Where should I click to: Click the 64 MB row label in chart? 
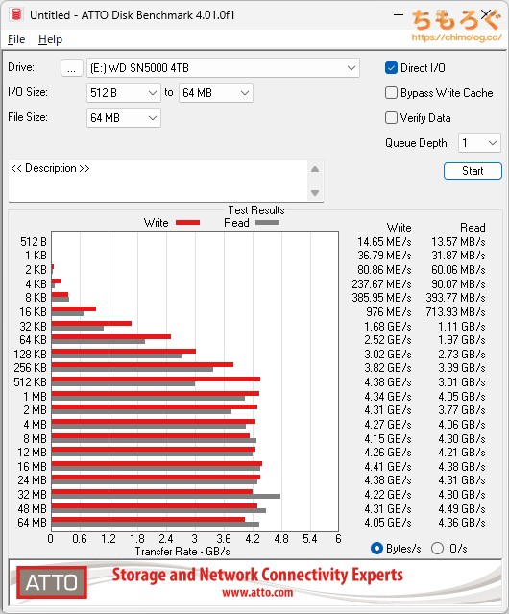click(x=32, y=523)
